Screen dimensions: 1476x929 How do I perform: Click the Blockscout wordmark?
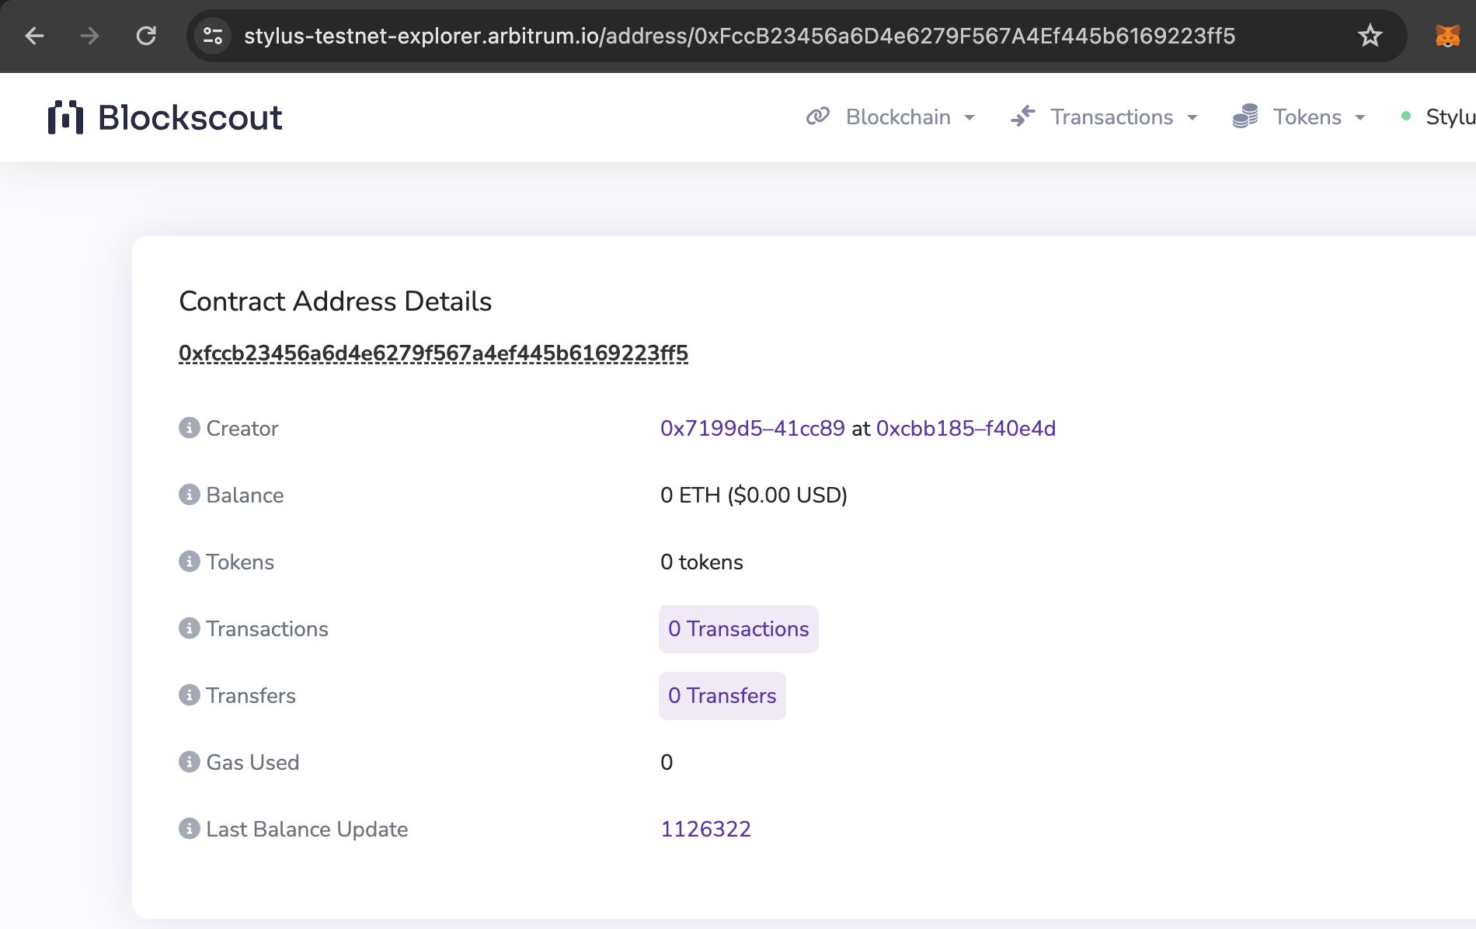pos(190,117)
